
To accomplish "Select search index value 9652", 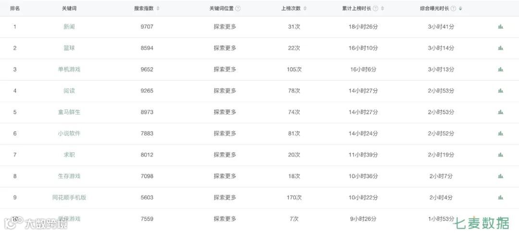I will 147,70.
